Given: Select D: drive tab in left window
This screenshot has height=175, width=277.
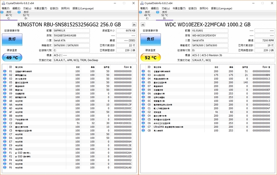Looking at the screenshot, I should pyautogui.click(x=26, y=15).
